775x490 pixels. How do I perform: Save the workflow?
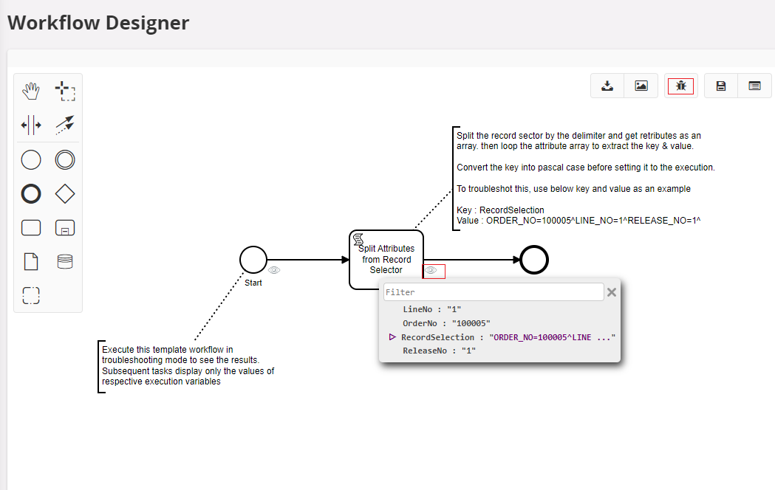721,86
